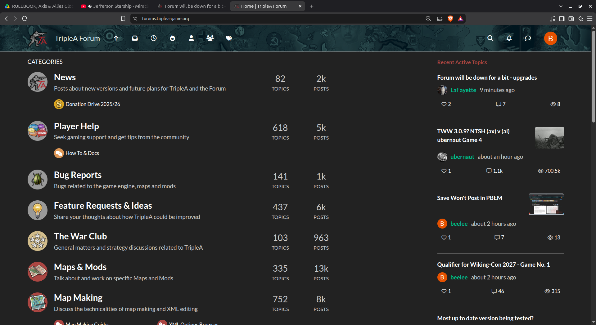Switch to RULEBOOK, Axis & Allies tab
Image resolution: width=596 pixels, height=325 pixels.
[39, 6]
